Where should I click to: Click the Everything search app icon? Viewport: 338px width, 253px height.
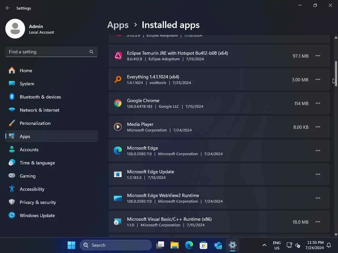coord(118,79)
